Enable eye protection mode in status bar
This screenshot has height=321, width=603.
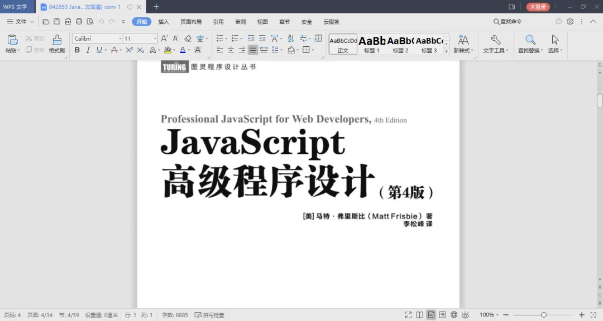(x=465, y=315)
